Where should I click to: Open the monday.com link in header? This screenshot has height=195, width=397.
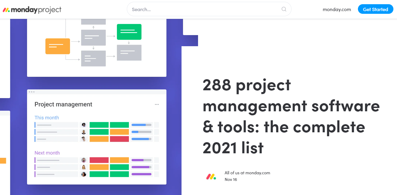coord(337,9)
